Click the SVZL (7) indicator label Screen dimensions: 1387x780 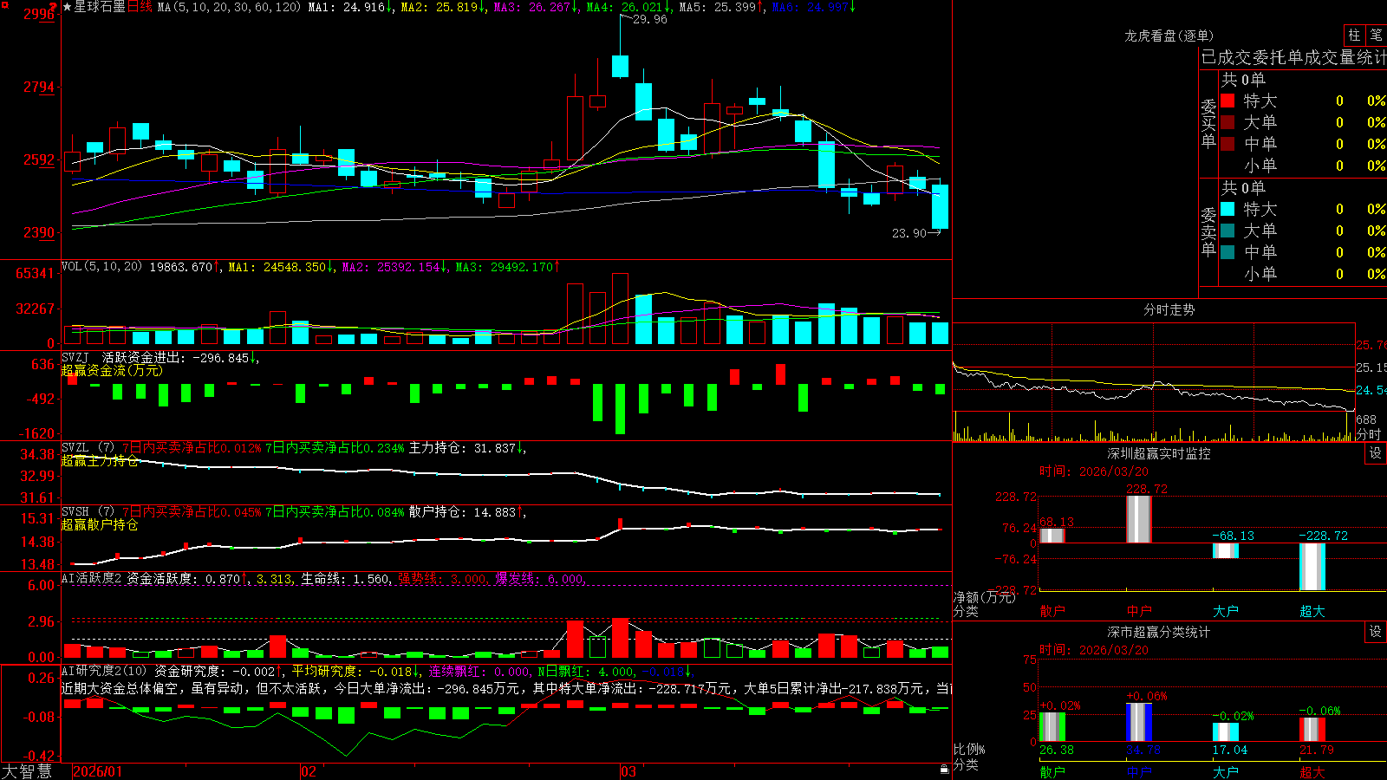88,447
